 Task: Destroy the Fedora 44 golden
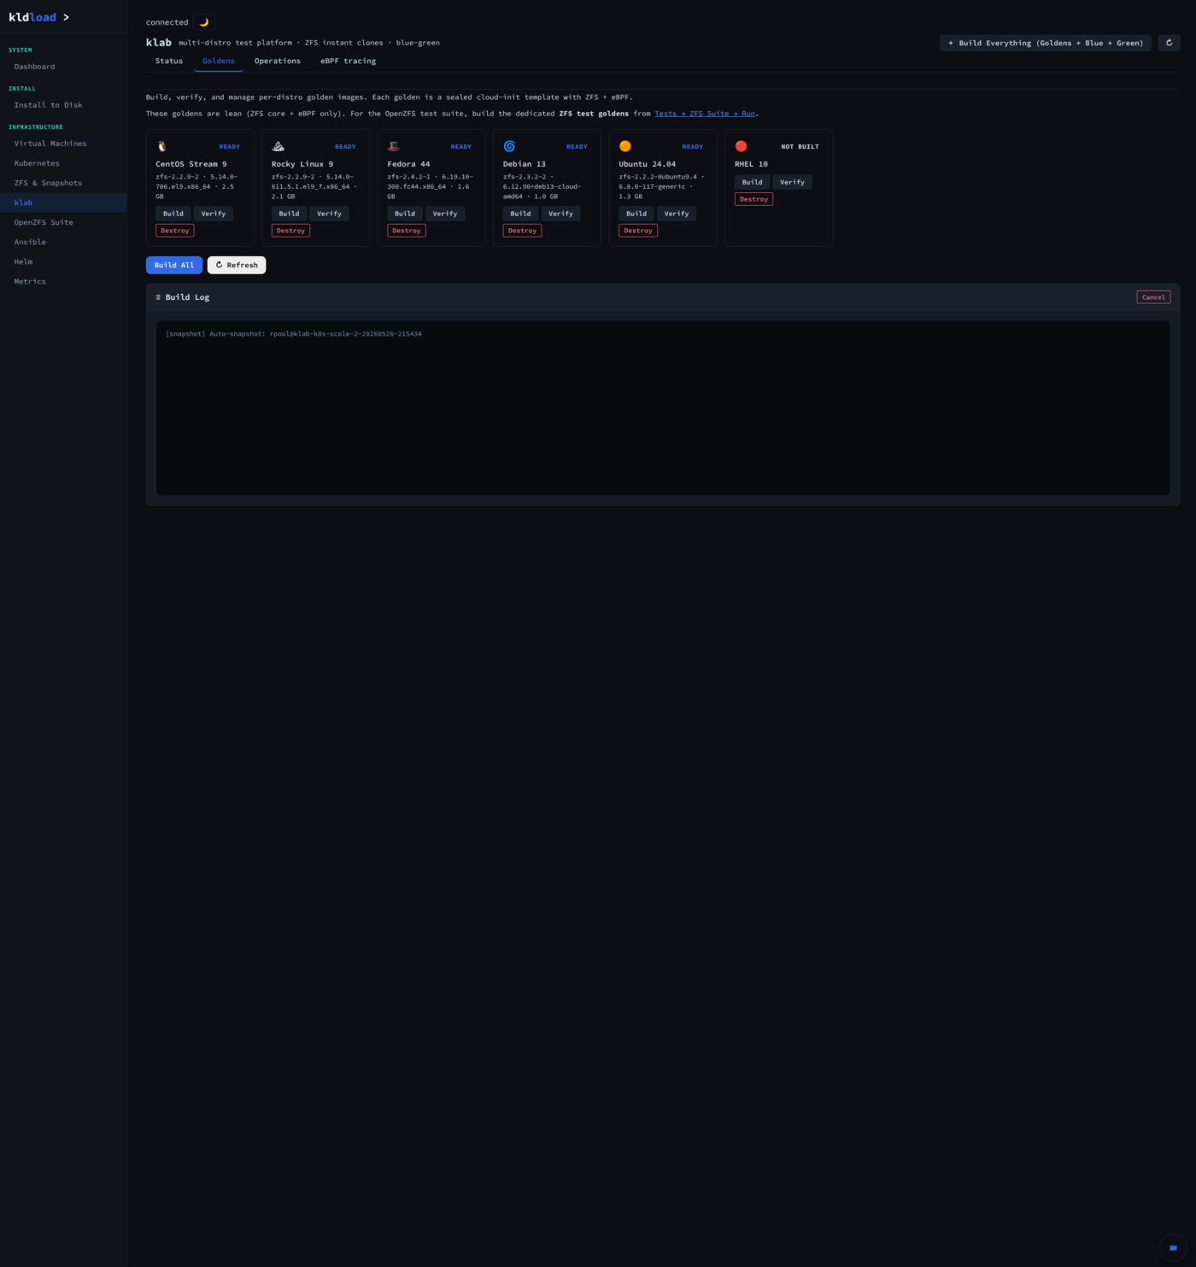pos(406,231)
